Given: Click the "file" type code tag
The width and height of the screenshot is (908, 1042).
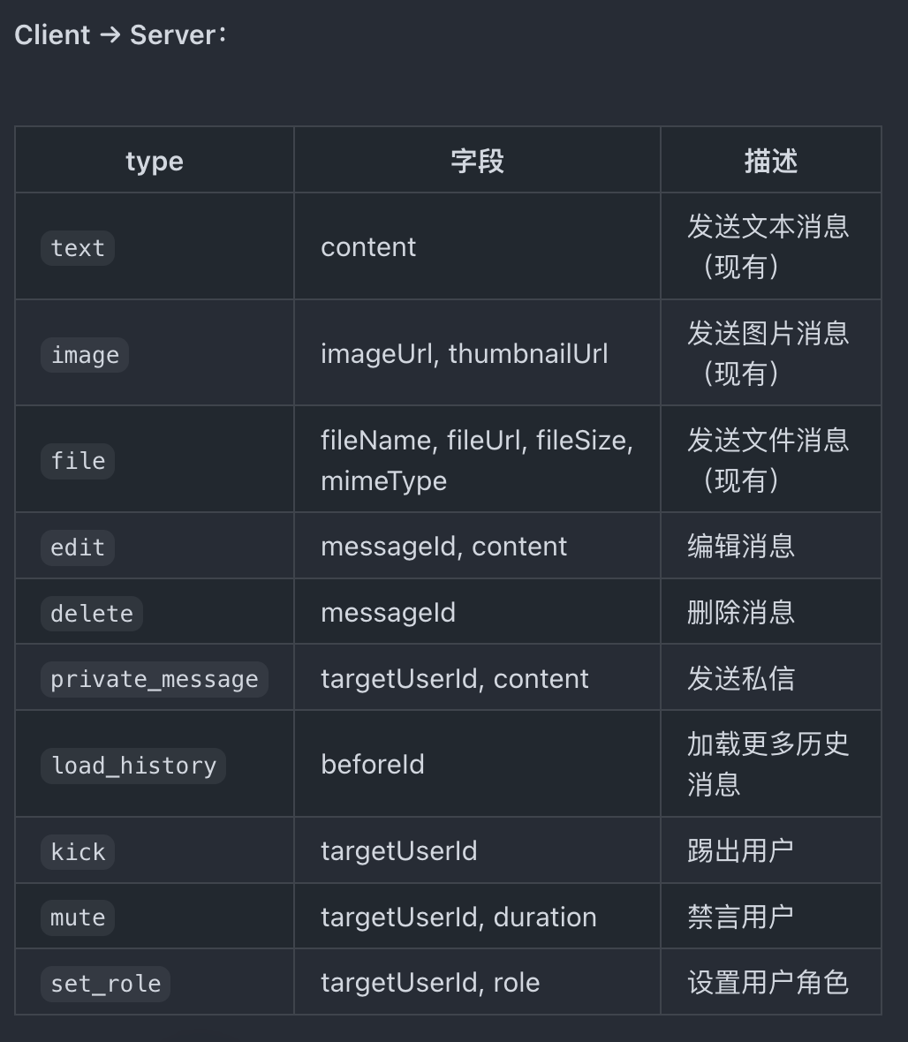Looking at the screenshot, I should point(78,461).
